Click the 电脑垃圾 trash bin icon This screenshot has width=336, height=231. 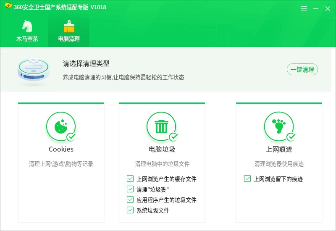[x=161, y=126]
